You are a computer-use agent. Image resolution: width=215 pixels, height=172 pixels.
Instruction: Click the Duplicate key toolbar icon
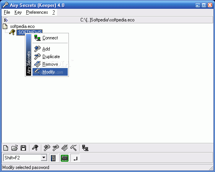pos(56,148)
